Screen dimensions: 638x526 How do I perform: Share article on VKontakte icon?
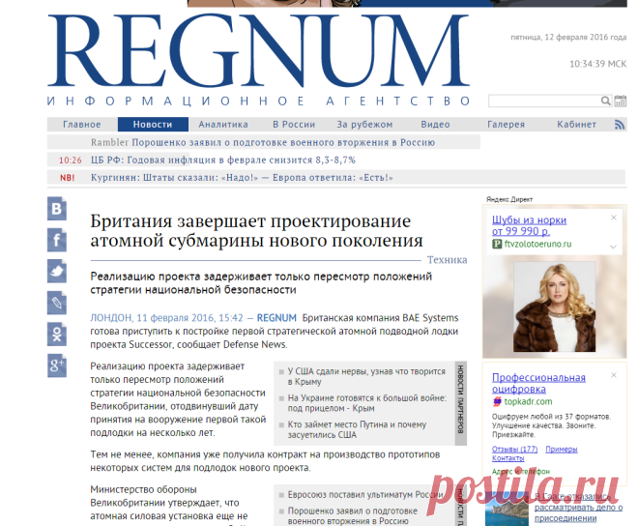[x=57, y=209]
